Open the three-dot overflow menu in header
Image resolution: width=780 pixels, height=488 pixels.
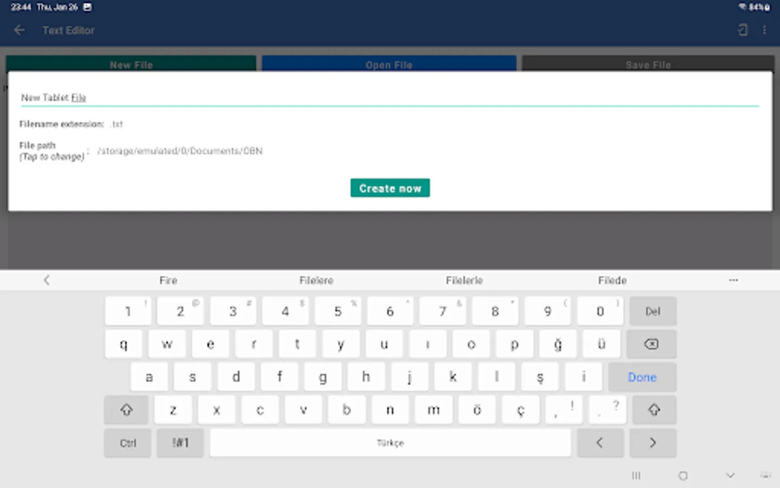click(764, 30)
